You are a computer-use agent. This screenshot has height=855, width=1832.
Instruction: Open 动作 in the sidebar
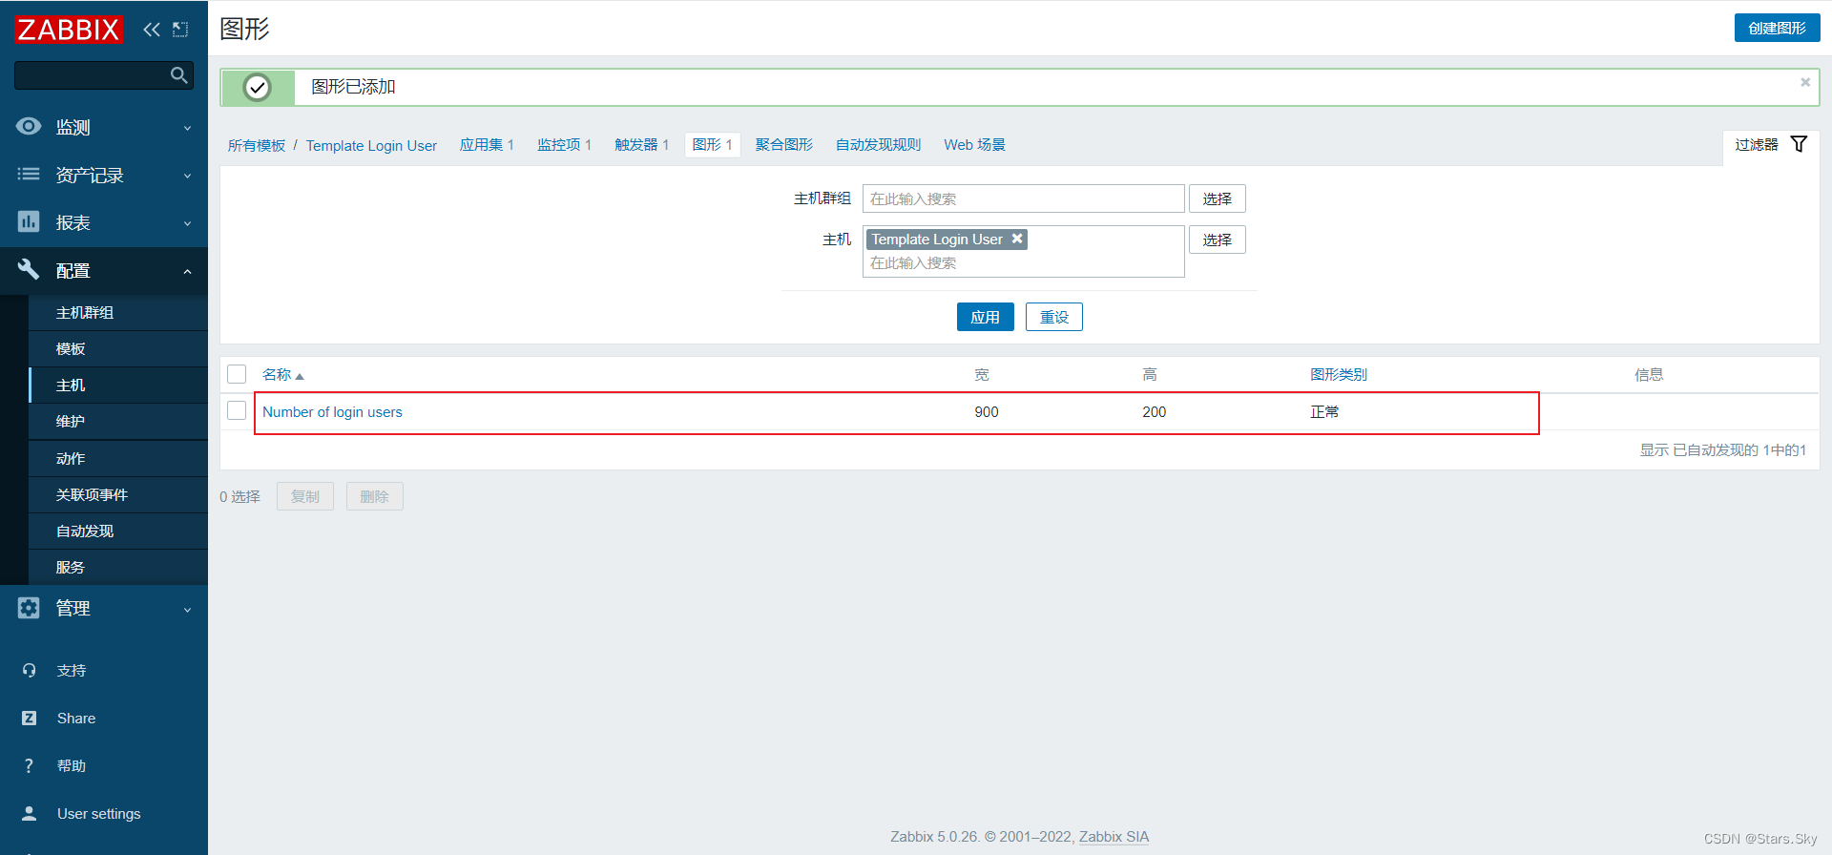click(x=118, y=458)
